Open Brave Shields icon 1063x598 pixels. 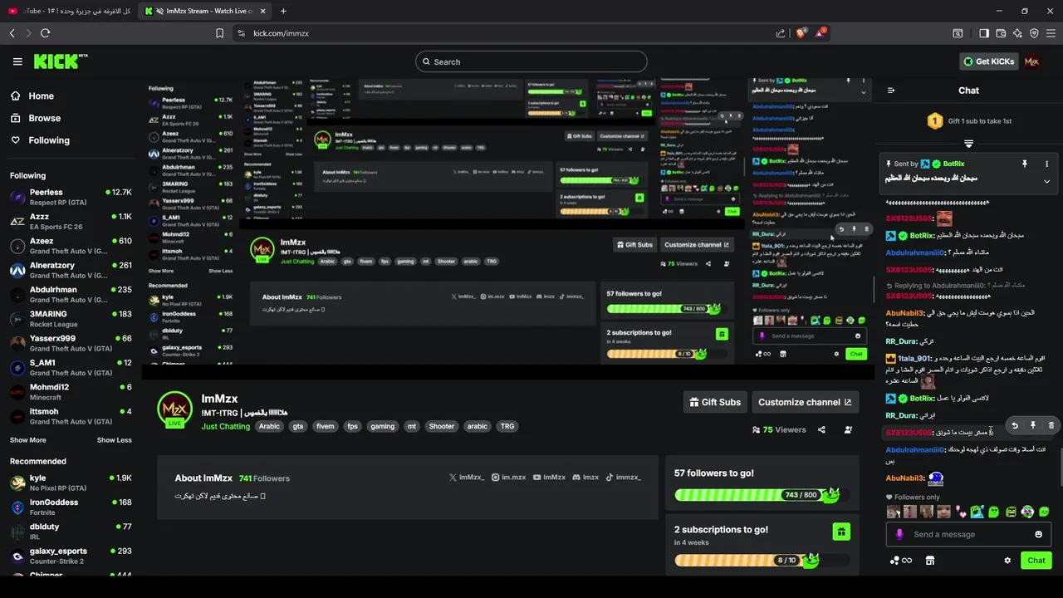801,33
